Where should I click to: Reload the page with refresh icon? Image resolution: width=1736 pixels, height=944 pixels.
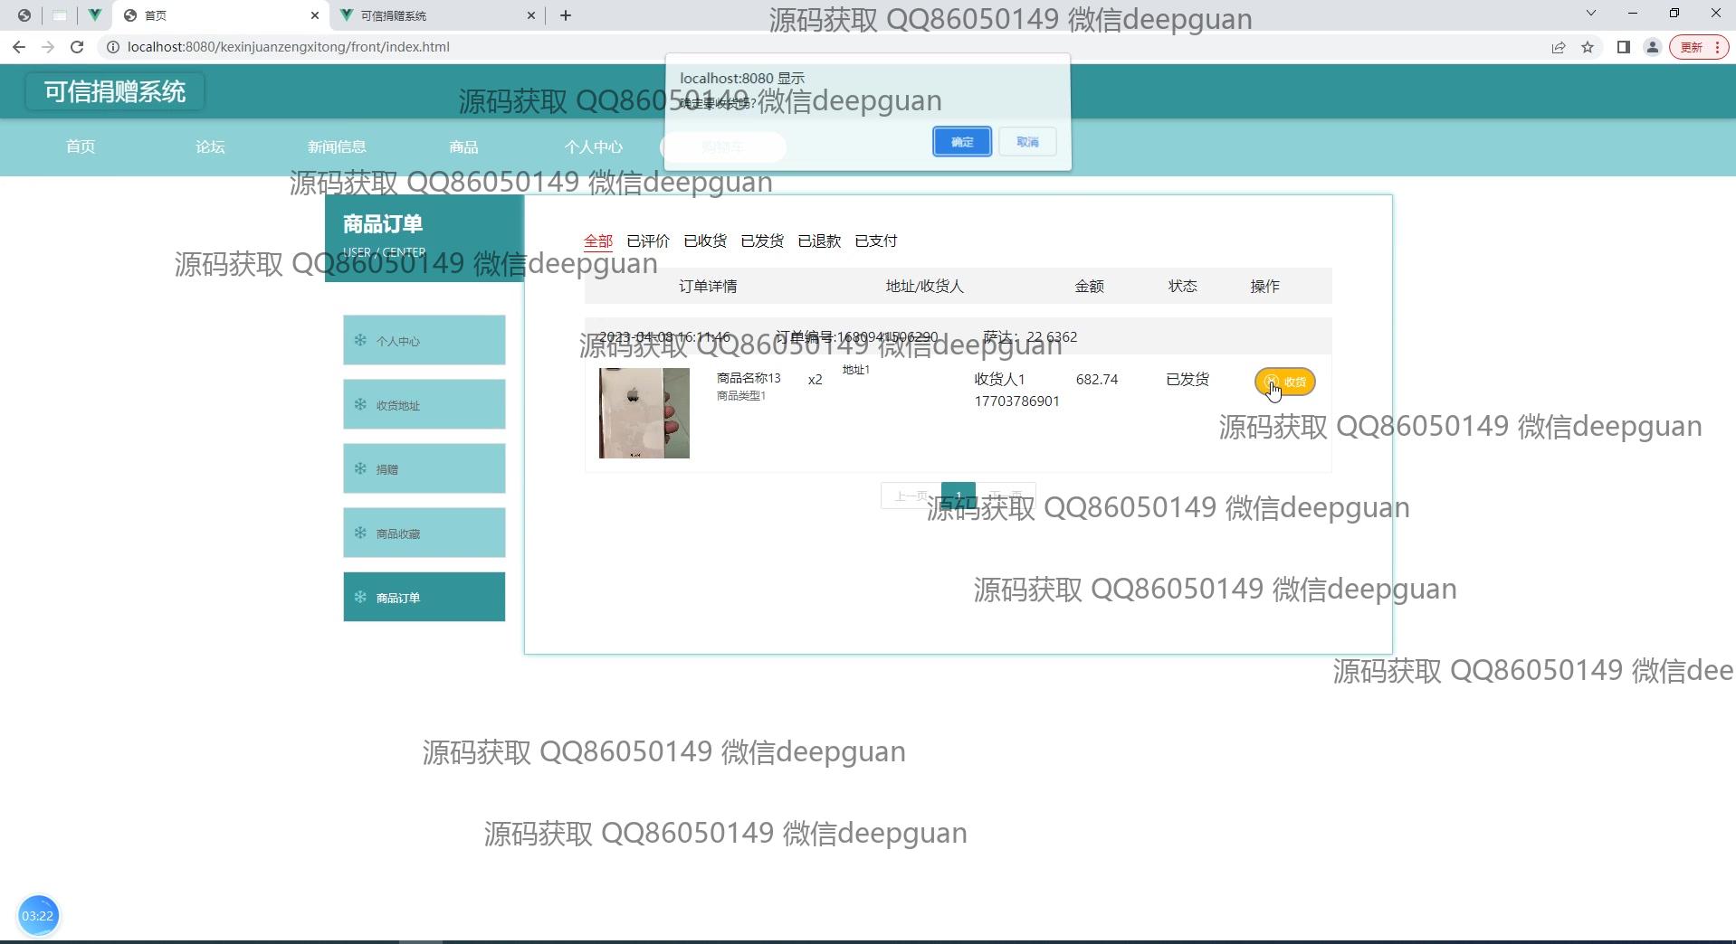pos(77,47)
